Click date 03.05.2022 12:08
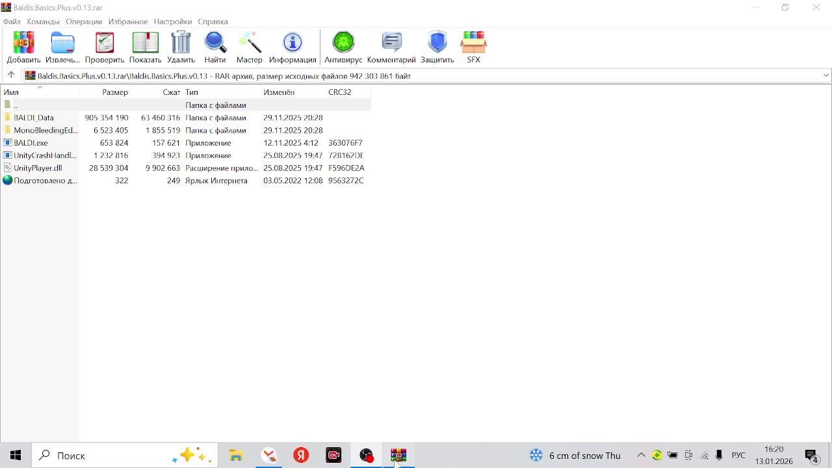The image size is (832, 468). tap(292, 181)
